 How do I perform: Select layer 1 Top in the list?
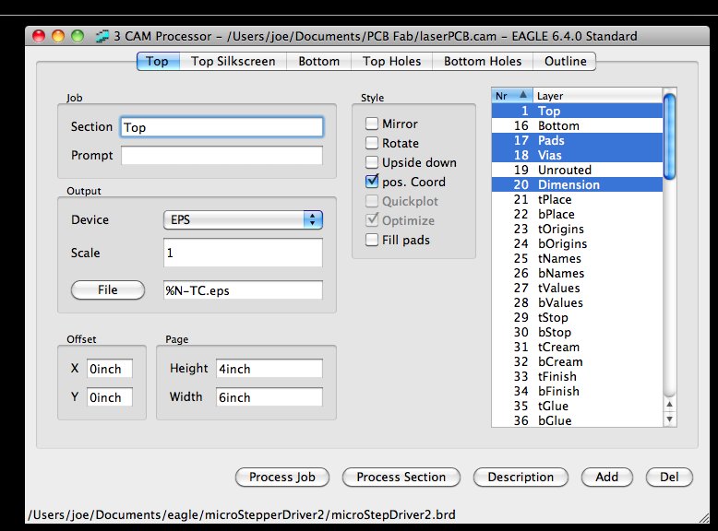(x=577, y=111)
